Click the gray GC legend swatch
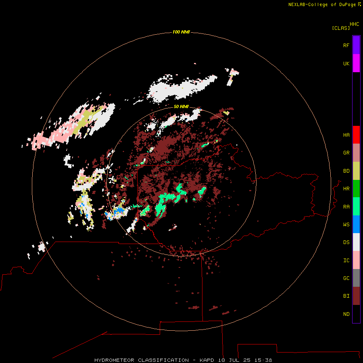Viewport: 363px width, 363px height. pos(356,278)
